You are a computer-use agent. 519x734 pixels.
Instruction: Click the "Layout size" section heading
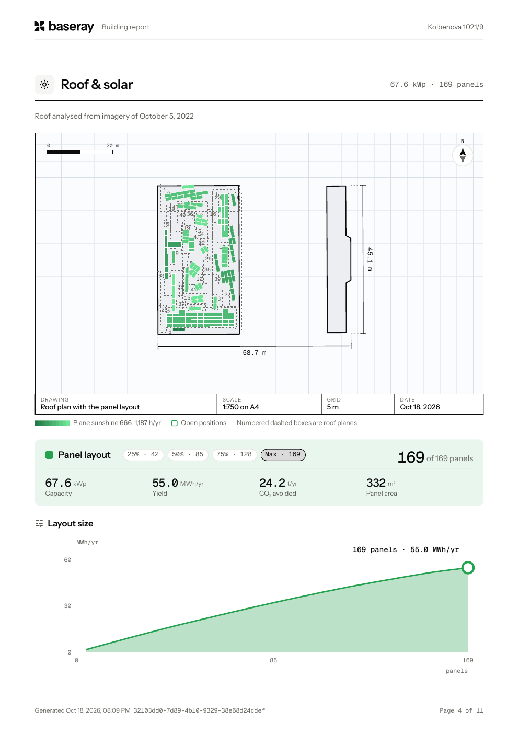71,523
